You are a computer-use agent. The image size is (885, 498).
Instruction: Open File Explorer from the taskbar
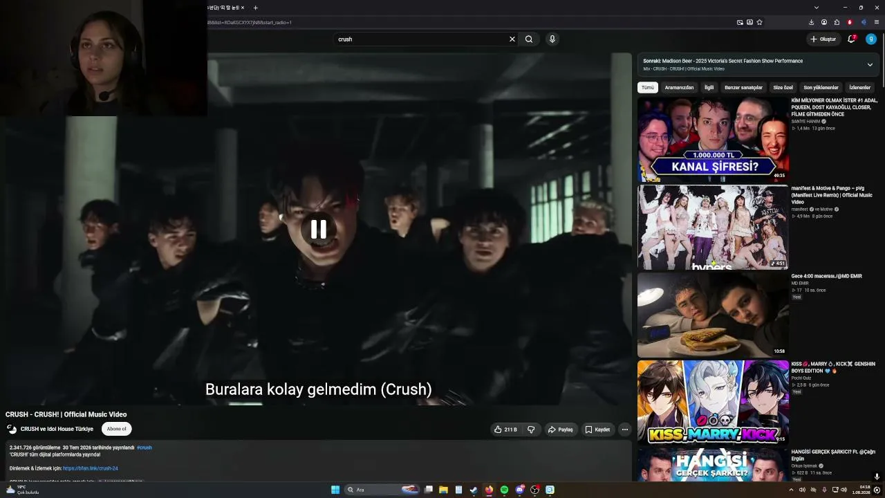point(443,490)
